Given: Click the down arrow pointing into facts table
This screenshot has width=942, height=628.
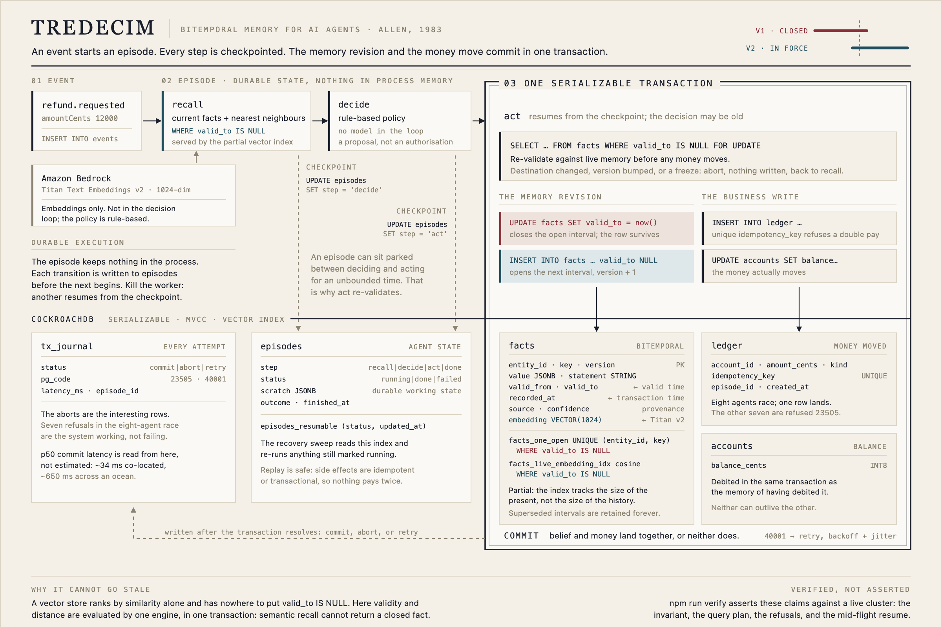Looking at the screenshot, I should point(596,310).
